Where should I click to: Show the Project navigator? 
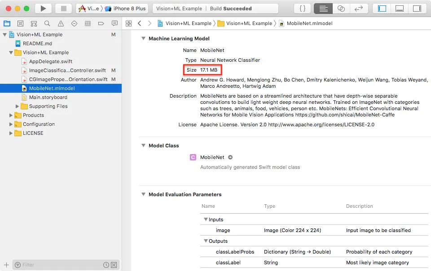(x=7, y=24)
